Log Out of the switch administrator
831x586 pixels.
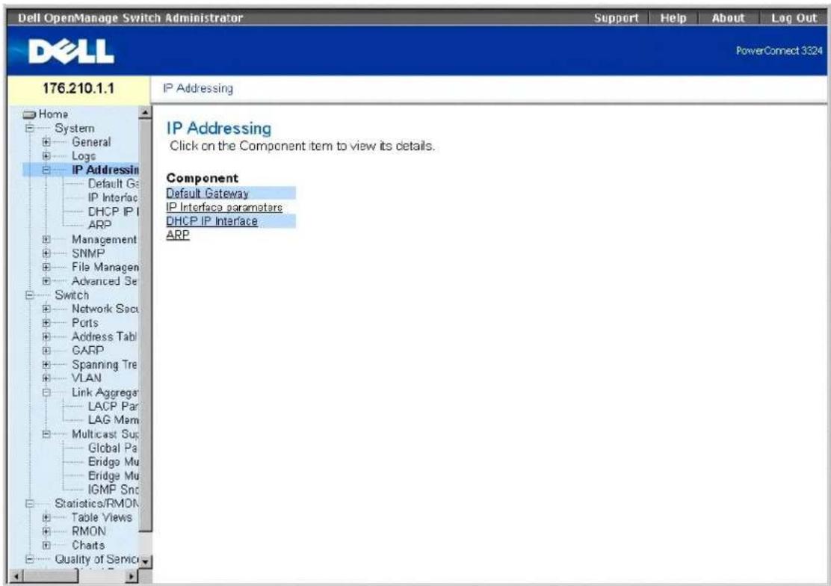click(x=794, y=18)
